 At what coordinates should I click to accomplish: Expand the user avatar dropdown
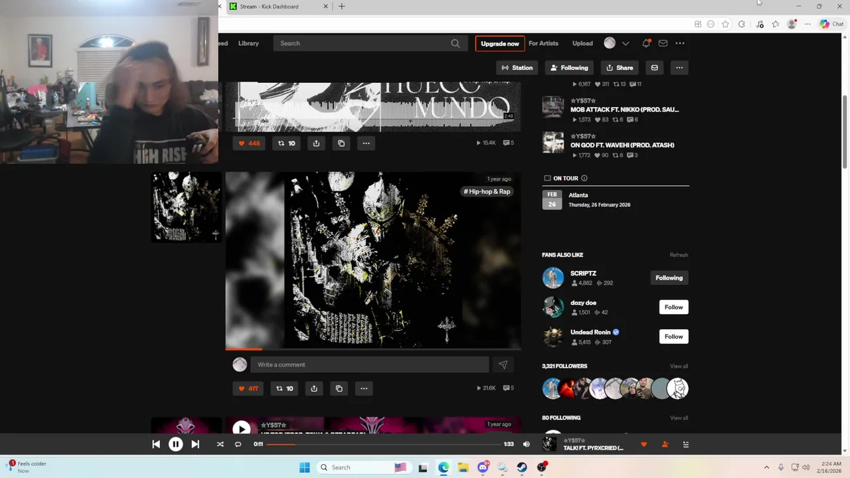click(625, 43)
